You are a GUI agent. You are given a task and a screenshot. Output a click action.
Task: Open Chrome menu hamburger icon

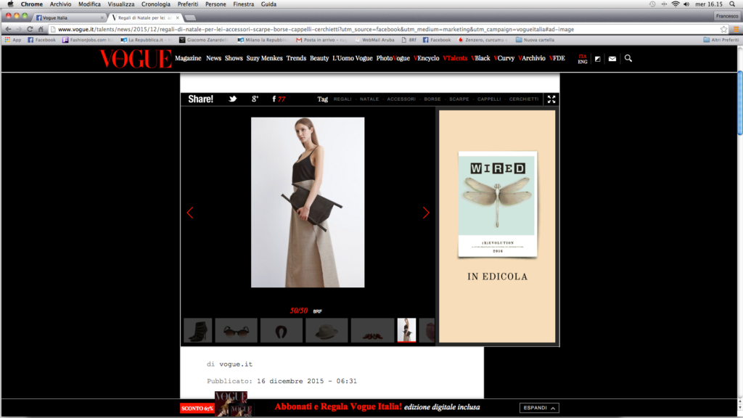[736, 29]
